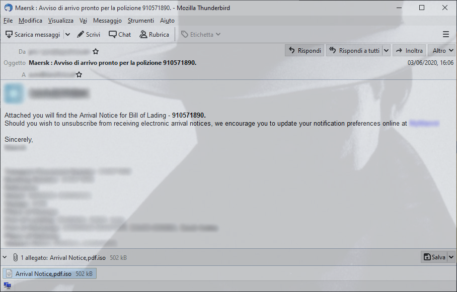
Task: Click the Rispondi button
Action: pyautogui.click(x=304, y=51)
